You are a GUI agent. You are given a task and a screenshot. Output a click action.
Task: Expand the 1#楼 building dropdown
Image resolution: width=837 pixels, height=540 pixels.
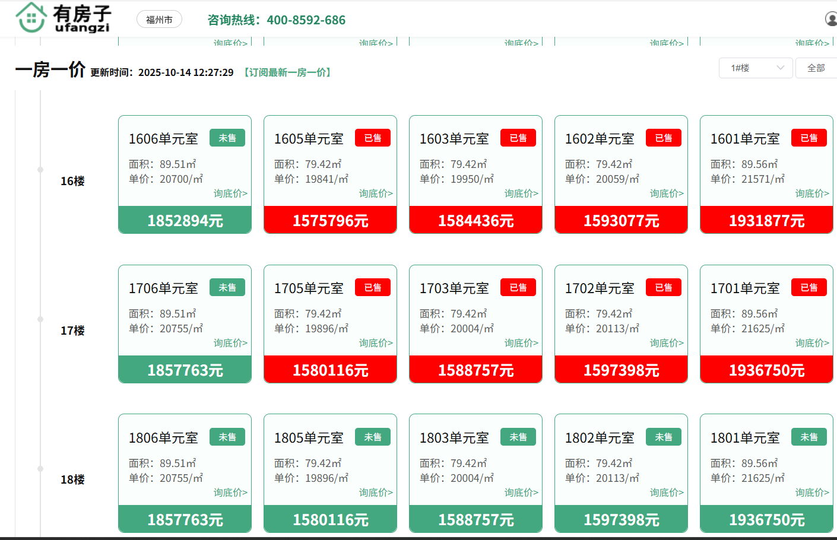(756, 68)
